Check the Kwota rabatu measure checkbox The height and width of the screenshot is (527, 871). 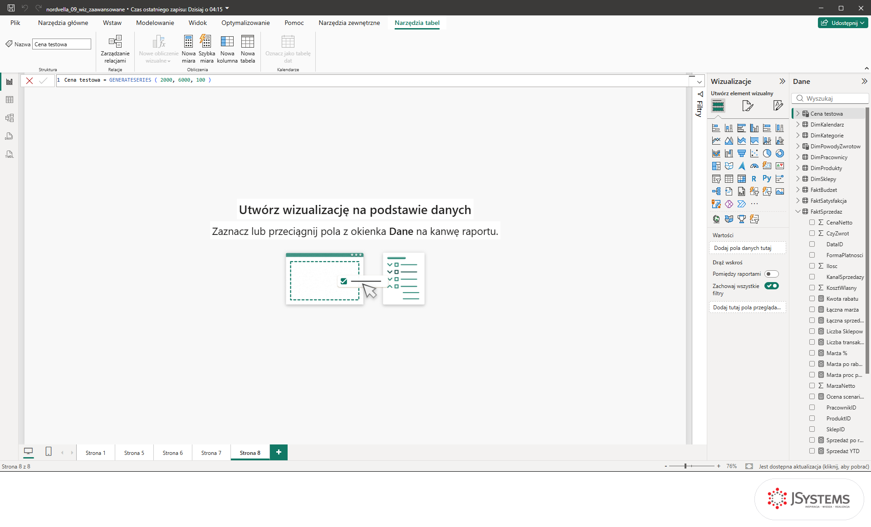click(812, 298)
